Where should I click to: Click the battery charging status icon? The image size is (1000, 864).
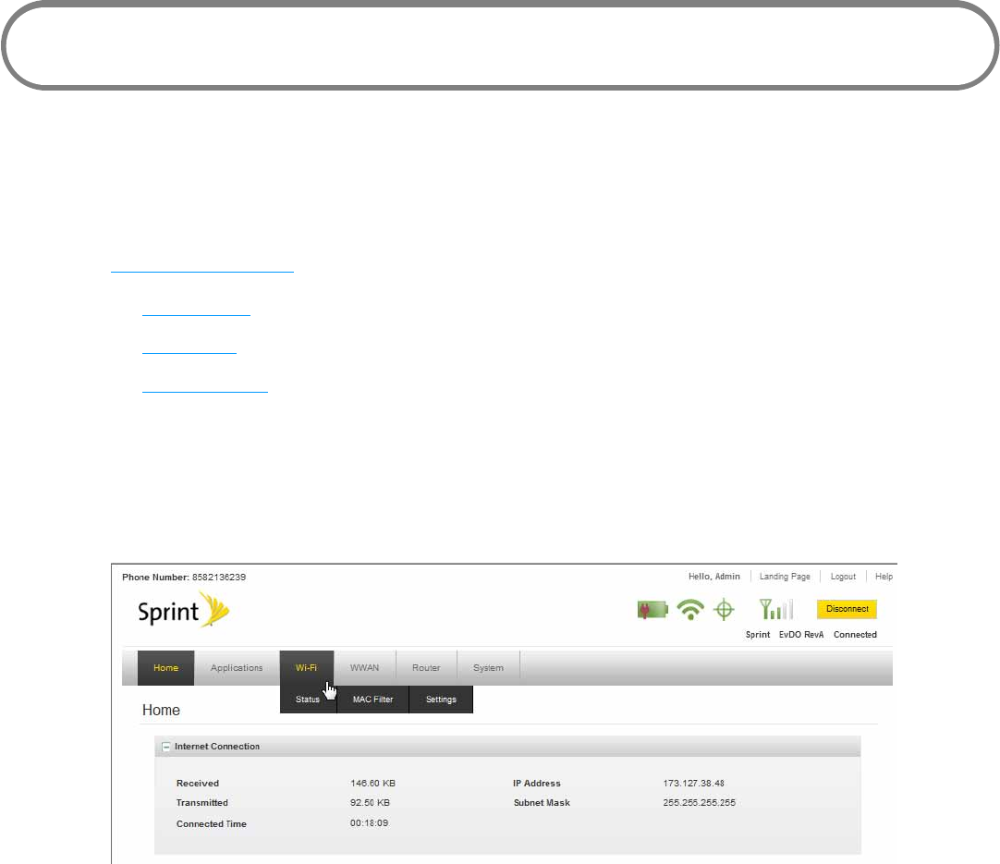pyautogui.click(x=652, y=610)
